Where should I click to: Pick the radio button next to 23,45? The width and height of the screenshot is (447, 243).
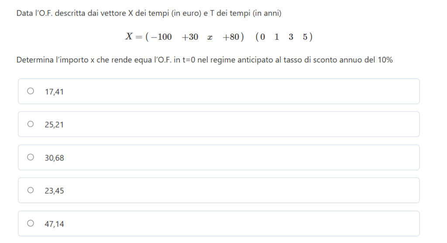point(31,191)
